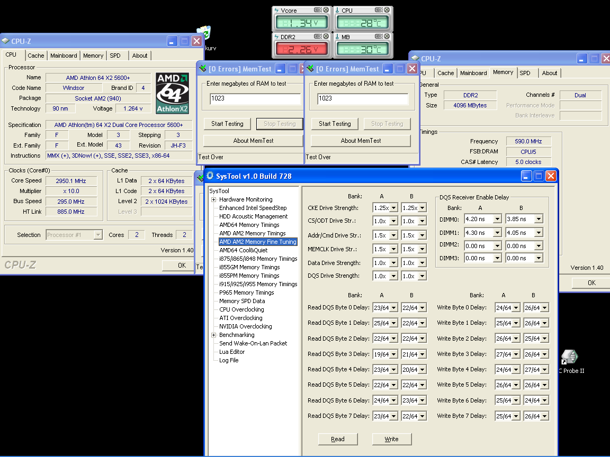Select i855GM Memory Timings tree item

pos(249,267)
